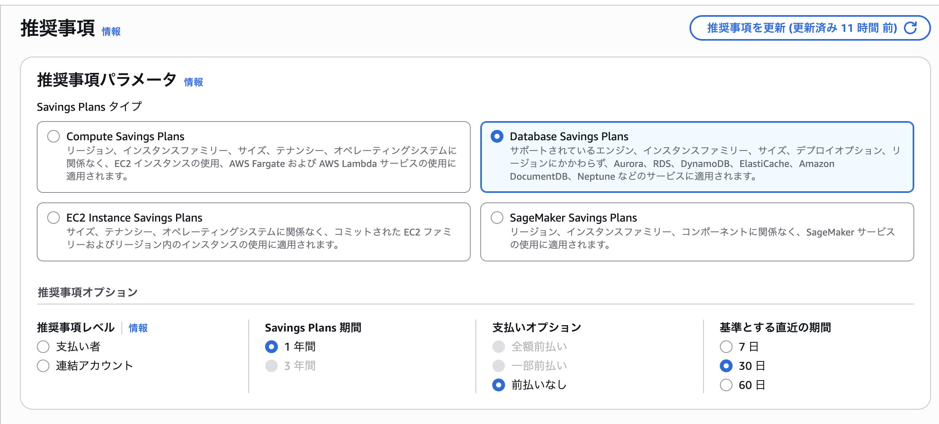The image size is (939, 424).
Task: Select the 連結アカウント recommendation level
Action: (43, 366)
